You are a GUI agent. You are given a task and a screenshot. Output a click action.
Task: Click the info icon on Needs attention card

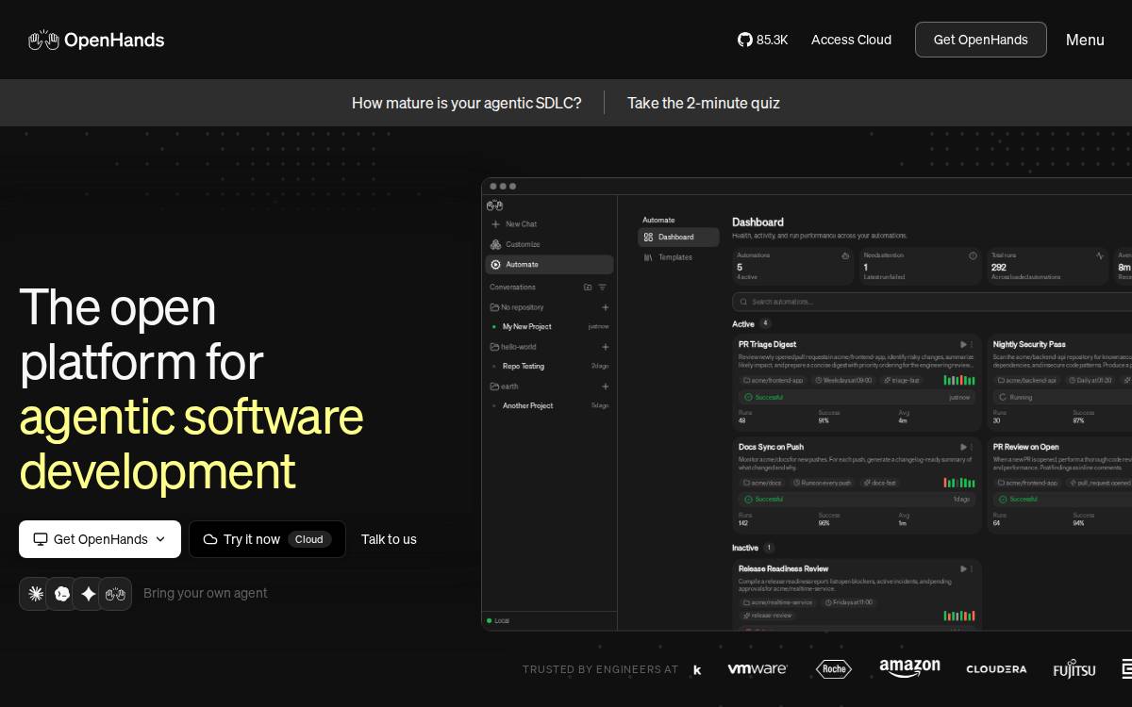pos(973,255)
